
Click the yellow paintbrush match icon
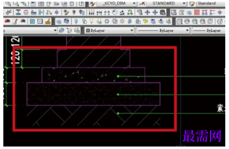coord(48,22)
